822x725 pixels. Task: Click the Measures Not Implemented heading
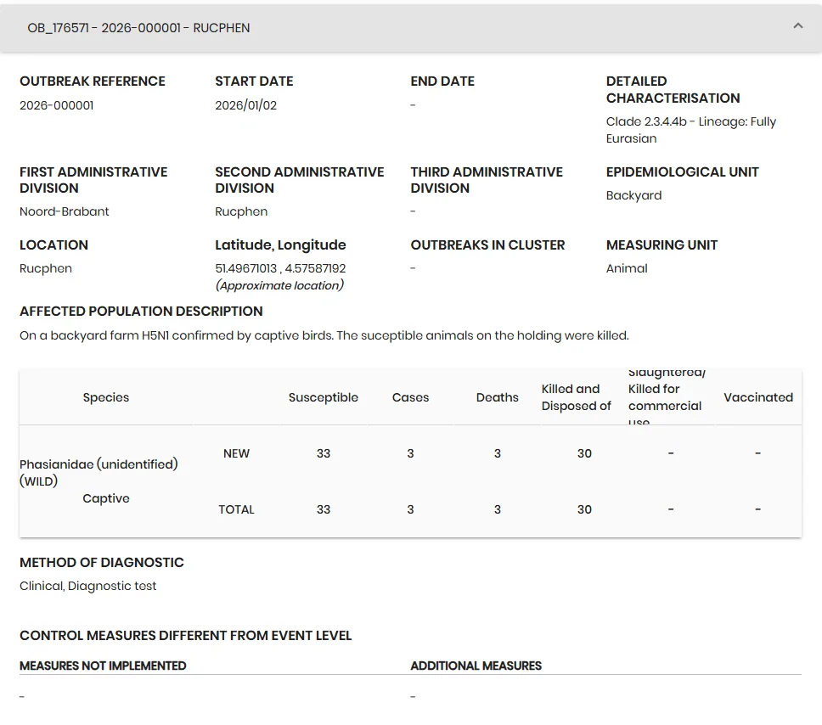103,666
